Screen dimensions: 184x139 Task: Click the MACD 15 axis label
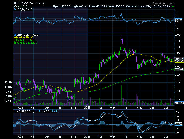point(177,112)
